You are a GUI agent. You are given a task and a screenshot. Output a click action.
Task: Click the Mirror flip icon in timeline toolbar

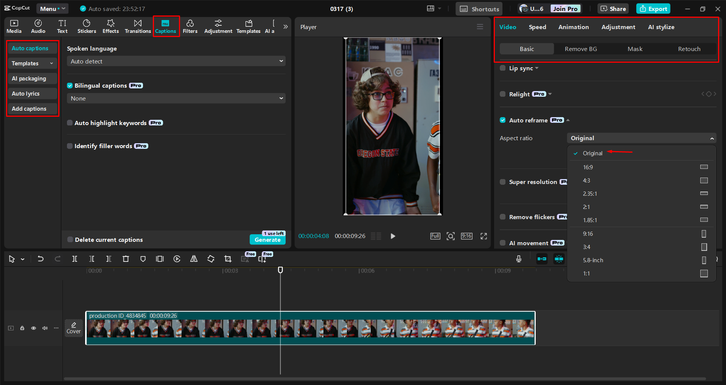[x=194, y=259]
